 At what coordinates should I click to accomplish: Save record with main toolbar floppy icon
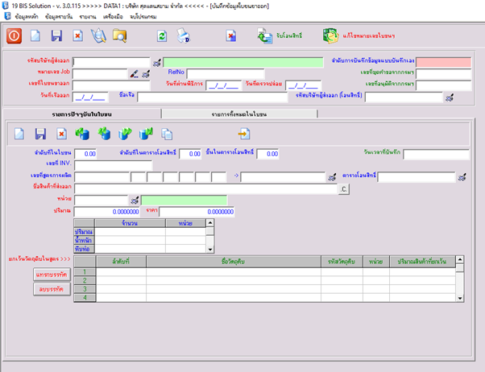56,36
